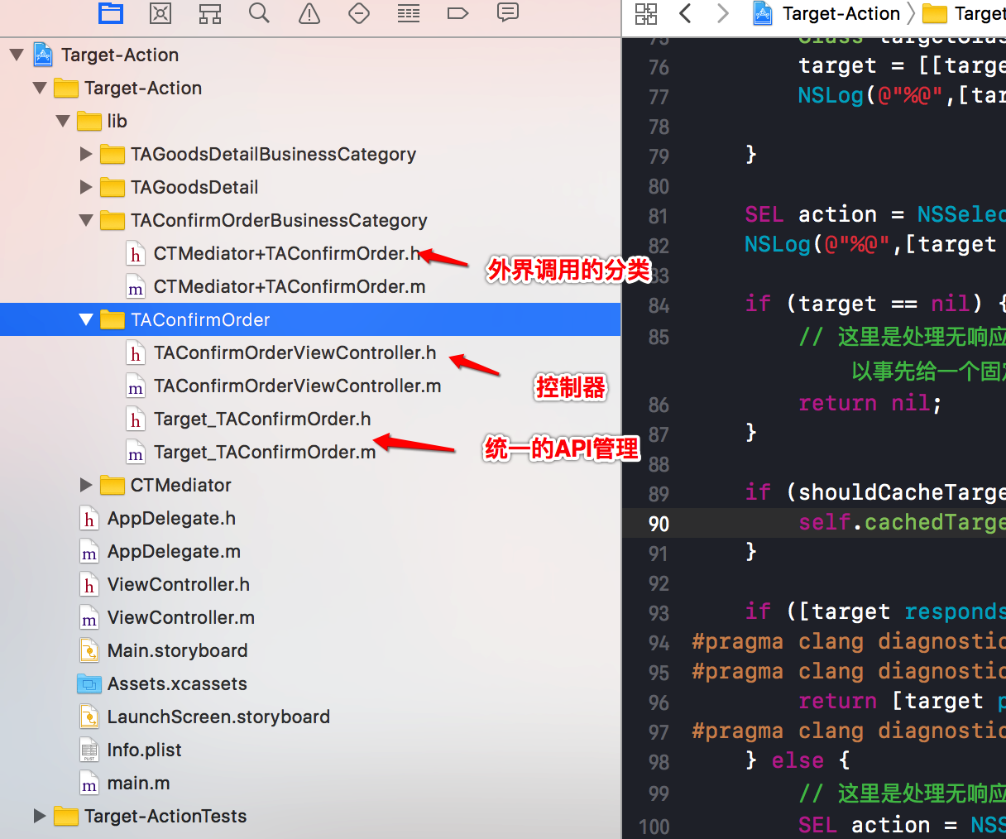The image size is (1006, 839).
Task: Click 'if (target == nil)' code line
Action: click(x=875, y=304)
